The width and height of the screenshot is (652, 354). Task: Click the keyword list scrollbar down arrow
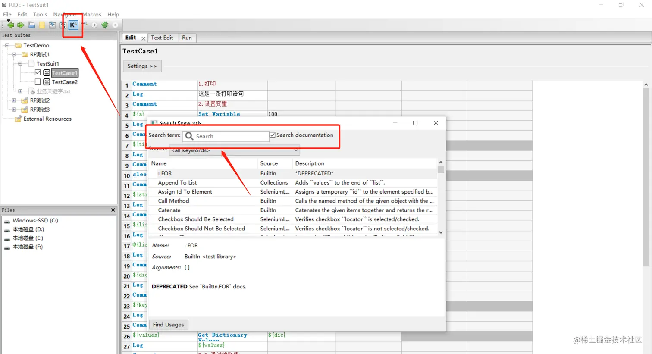pyautogui.click(x=441, y=232)
